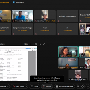Toggle the Unmute microphone button

point(3,86)
